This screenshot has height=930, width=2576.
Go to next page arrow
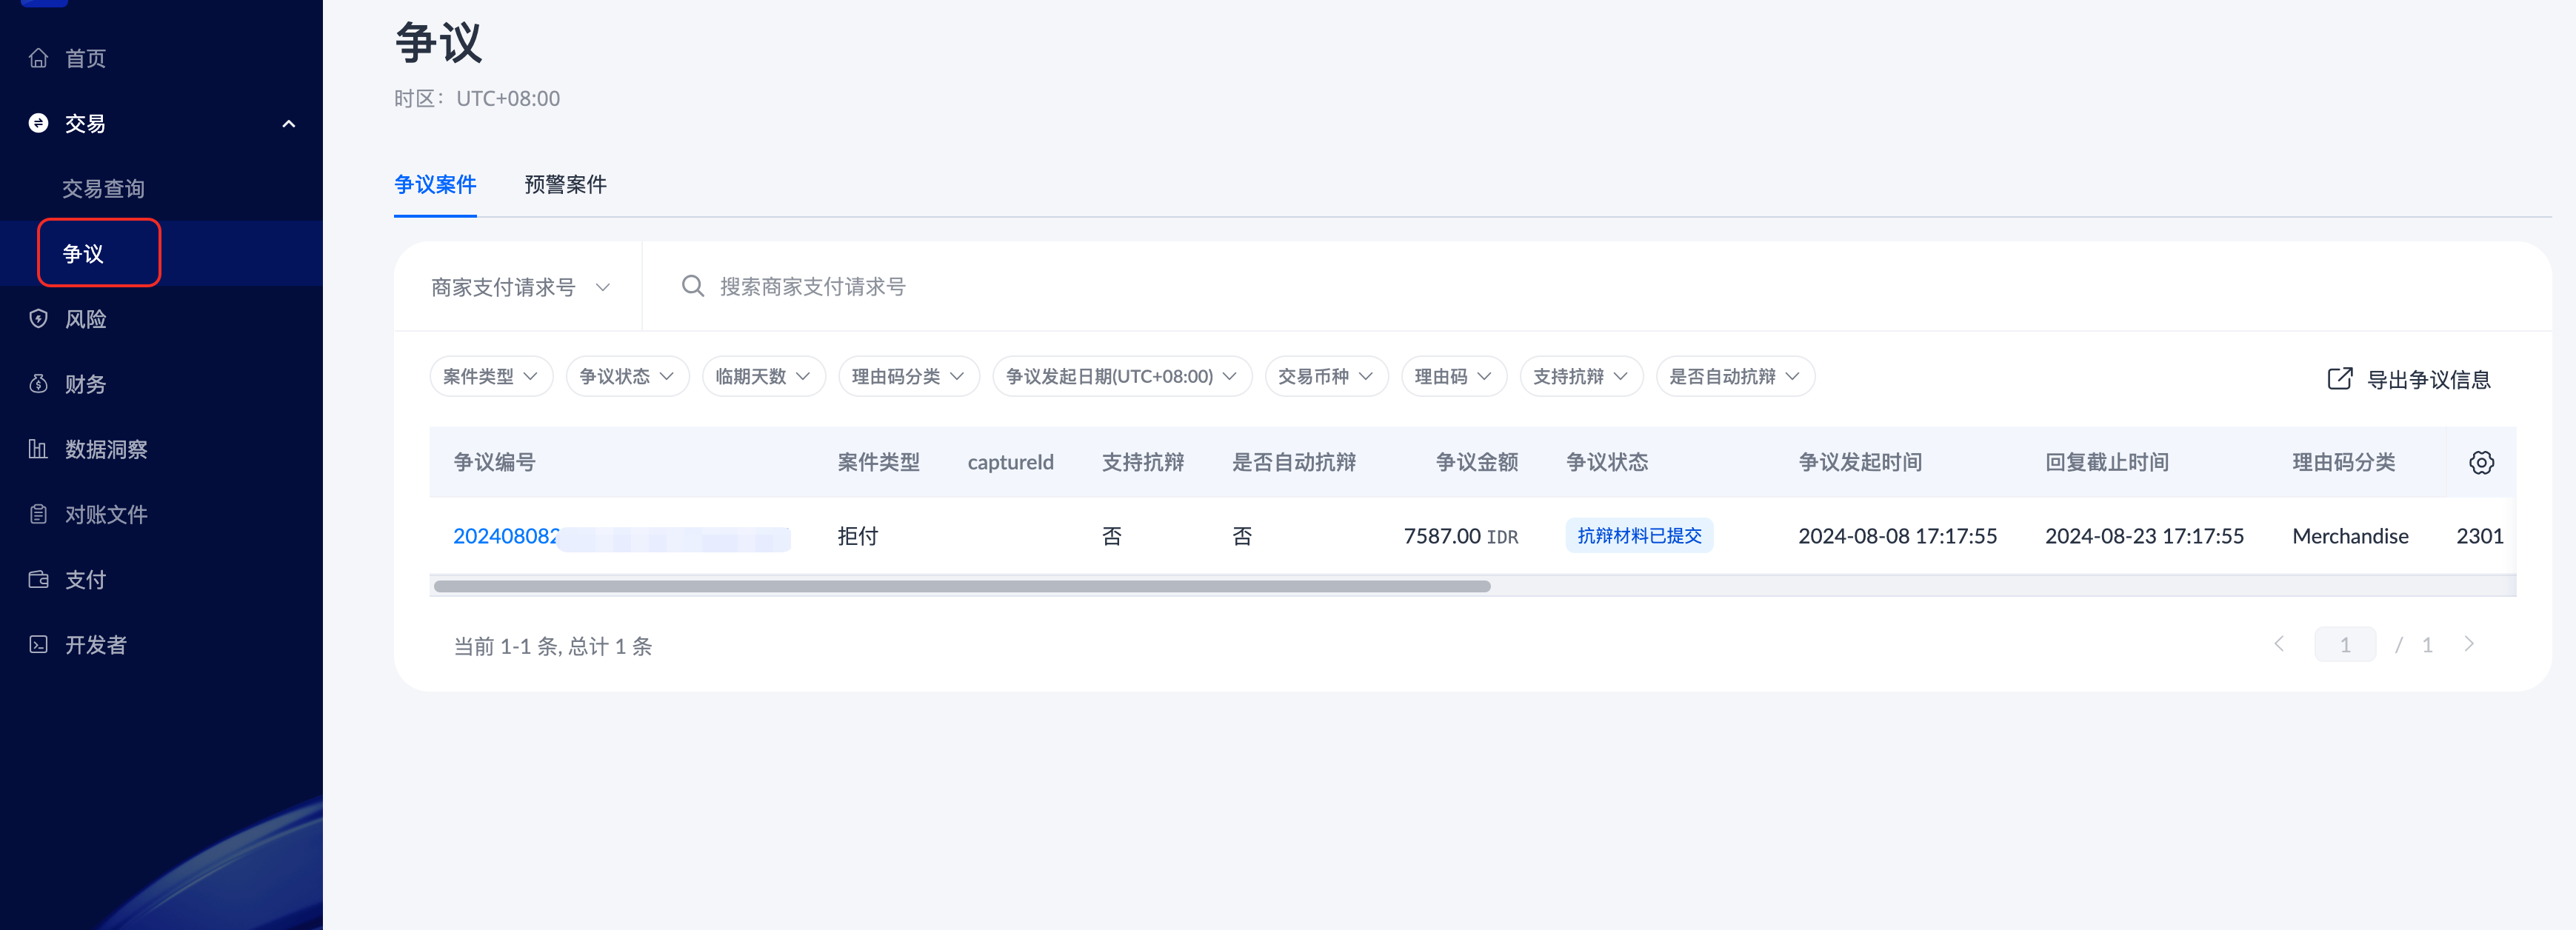pyautogui.click(x=2469, y=644)
